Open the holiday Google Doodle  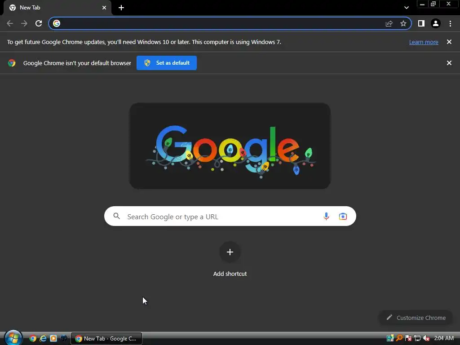tap(230, 146)
